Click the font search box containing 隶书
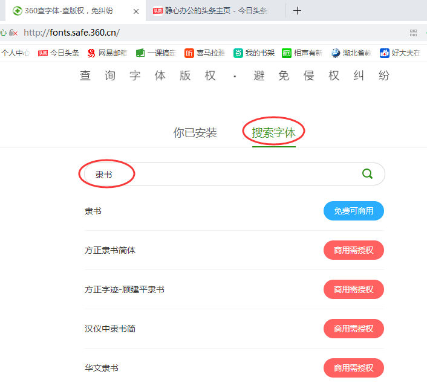Image resolution: width=427 pixels, height=383 pixels. pyautogui.click(x=235, y=174)
